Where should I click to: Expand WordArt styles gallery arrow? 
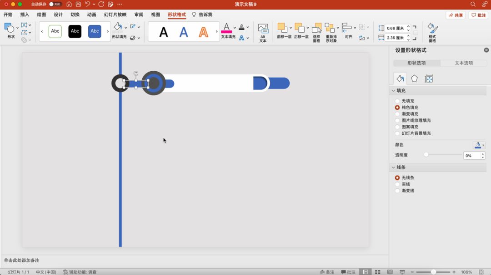point(216,31)
